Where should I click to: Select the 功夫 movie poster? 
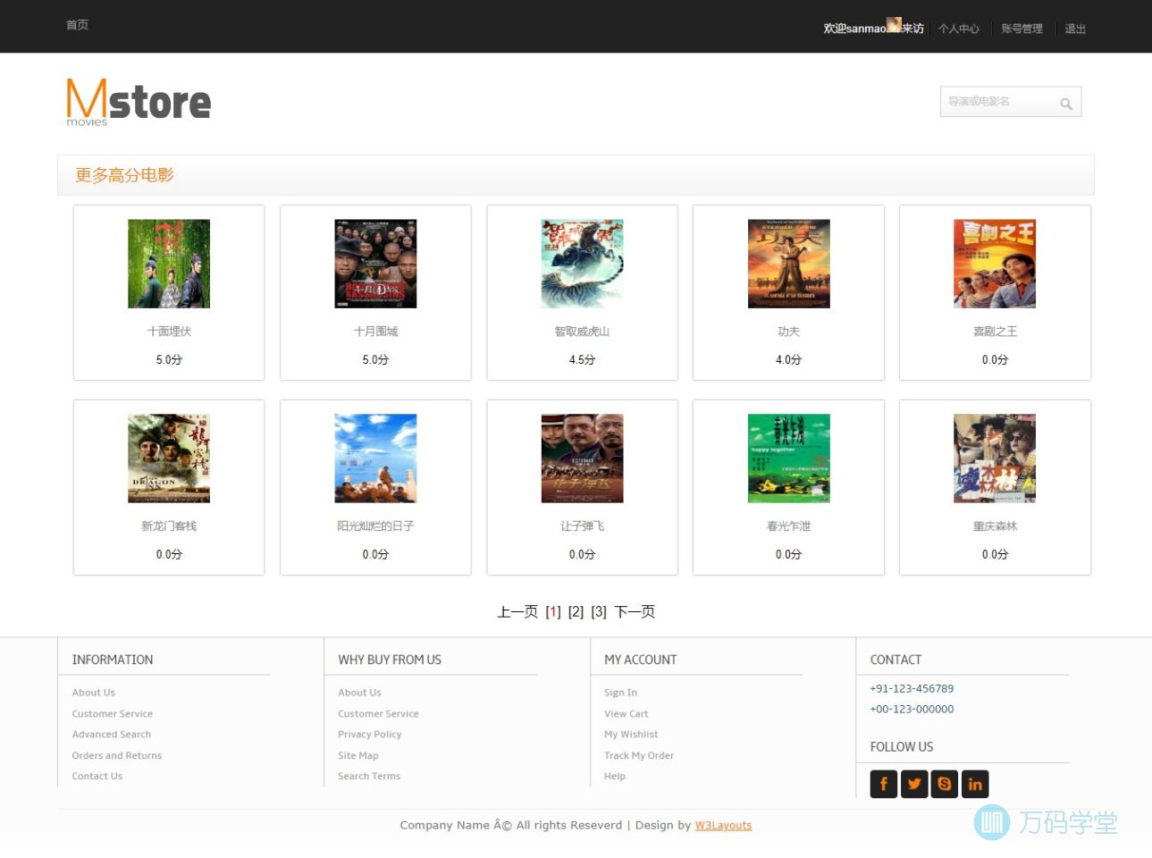coord(788,264)
